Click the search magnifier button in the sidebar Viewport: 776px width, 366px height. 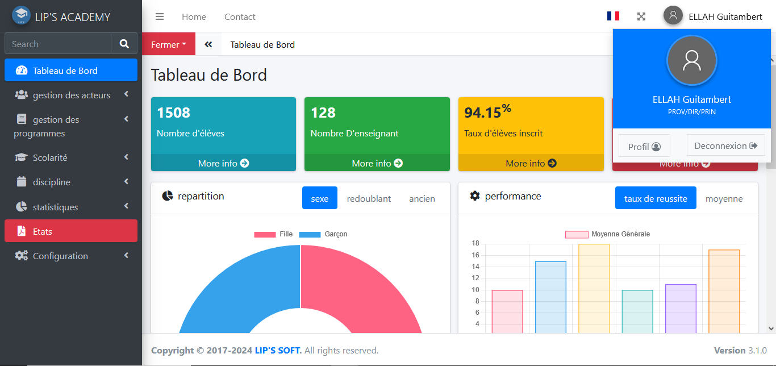[x=124, y=44]
